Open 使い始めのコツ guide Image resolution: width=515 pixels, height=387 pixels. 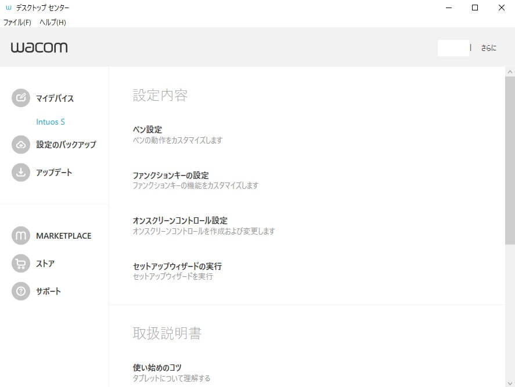click(157, 368)
